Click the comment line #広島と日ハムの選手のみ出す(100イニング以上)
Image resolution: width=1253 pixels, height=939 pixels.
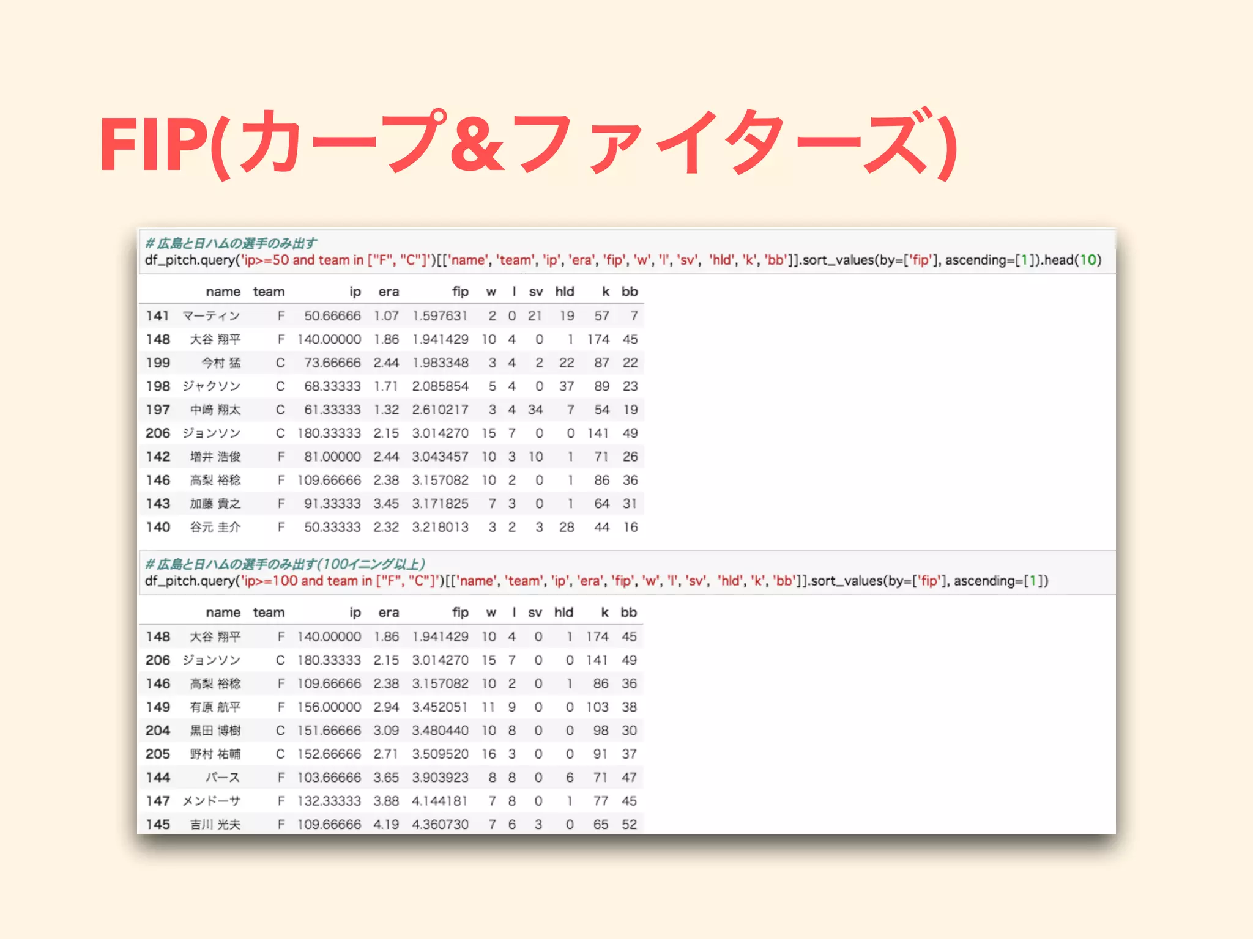click(285, 564)
